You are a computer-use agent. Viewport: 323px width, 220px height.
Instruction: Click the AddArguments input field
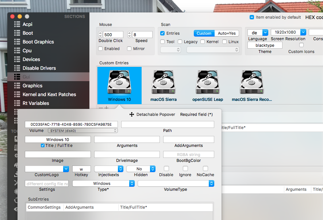[189, 139]
